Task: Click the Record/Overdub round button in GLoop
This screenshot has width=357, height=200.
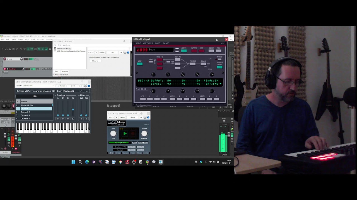Action: [144, 133]
